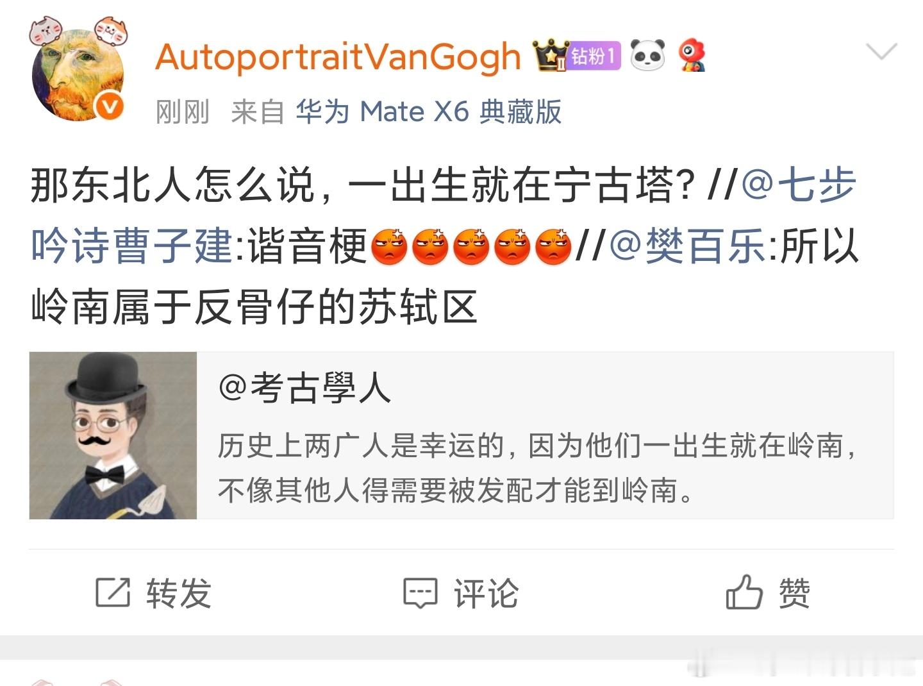Tap the crown membership icon

pyautogui.click(x=550, y=55)
